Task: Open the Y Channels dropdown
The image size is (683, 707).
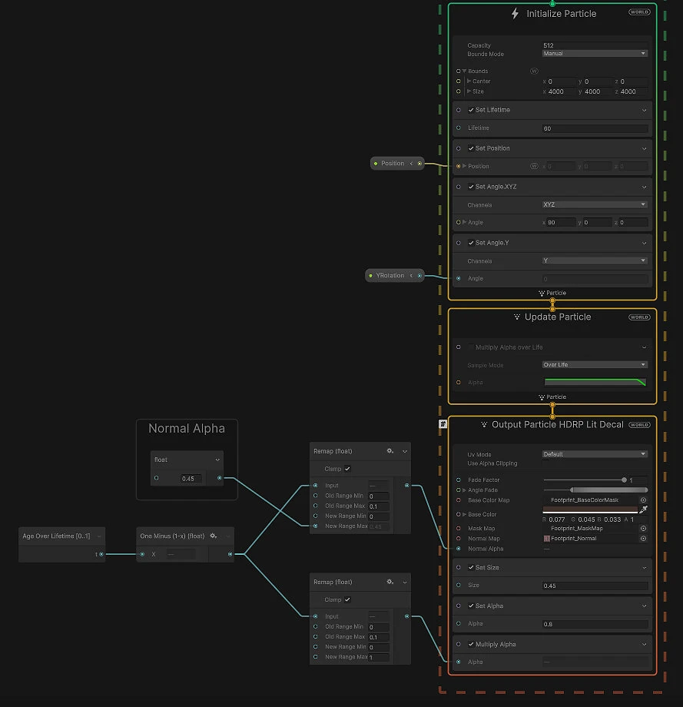Action: [595, 261]
